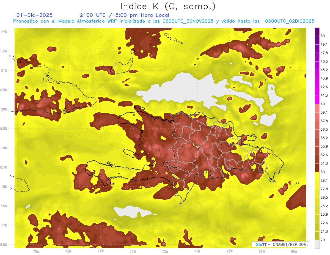Click the gray legend swatch below 20
Viewport: 330px width, 255px height.
[x=317, y=244]
